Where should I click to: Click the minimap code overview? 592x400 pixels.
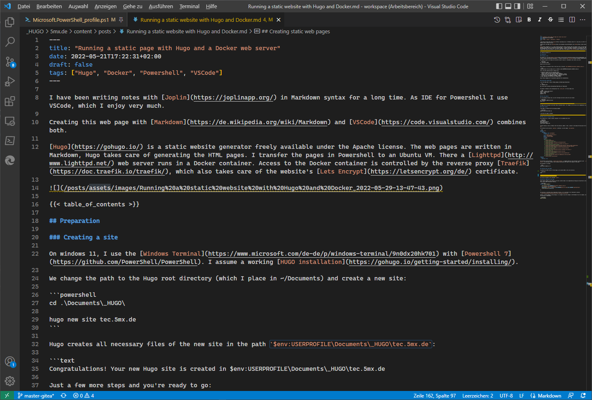563,117
